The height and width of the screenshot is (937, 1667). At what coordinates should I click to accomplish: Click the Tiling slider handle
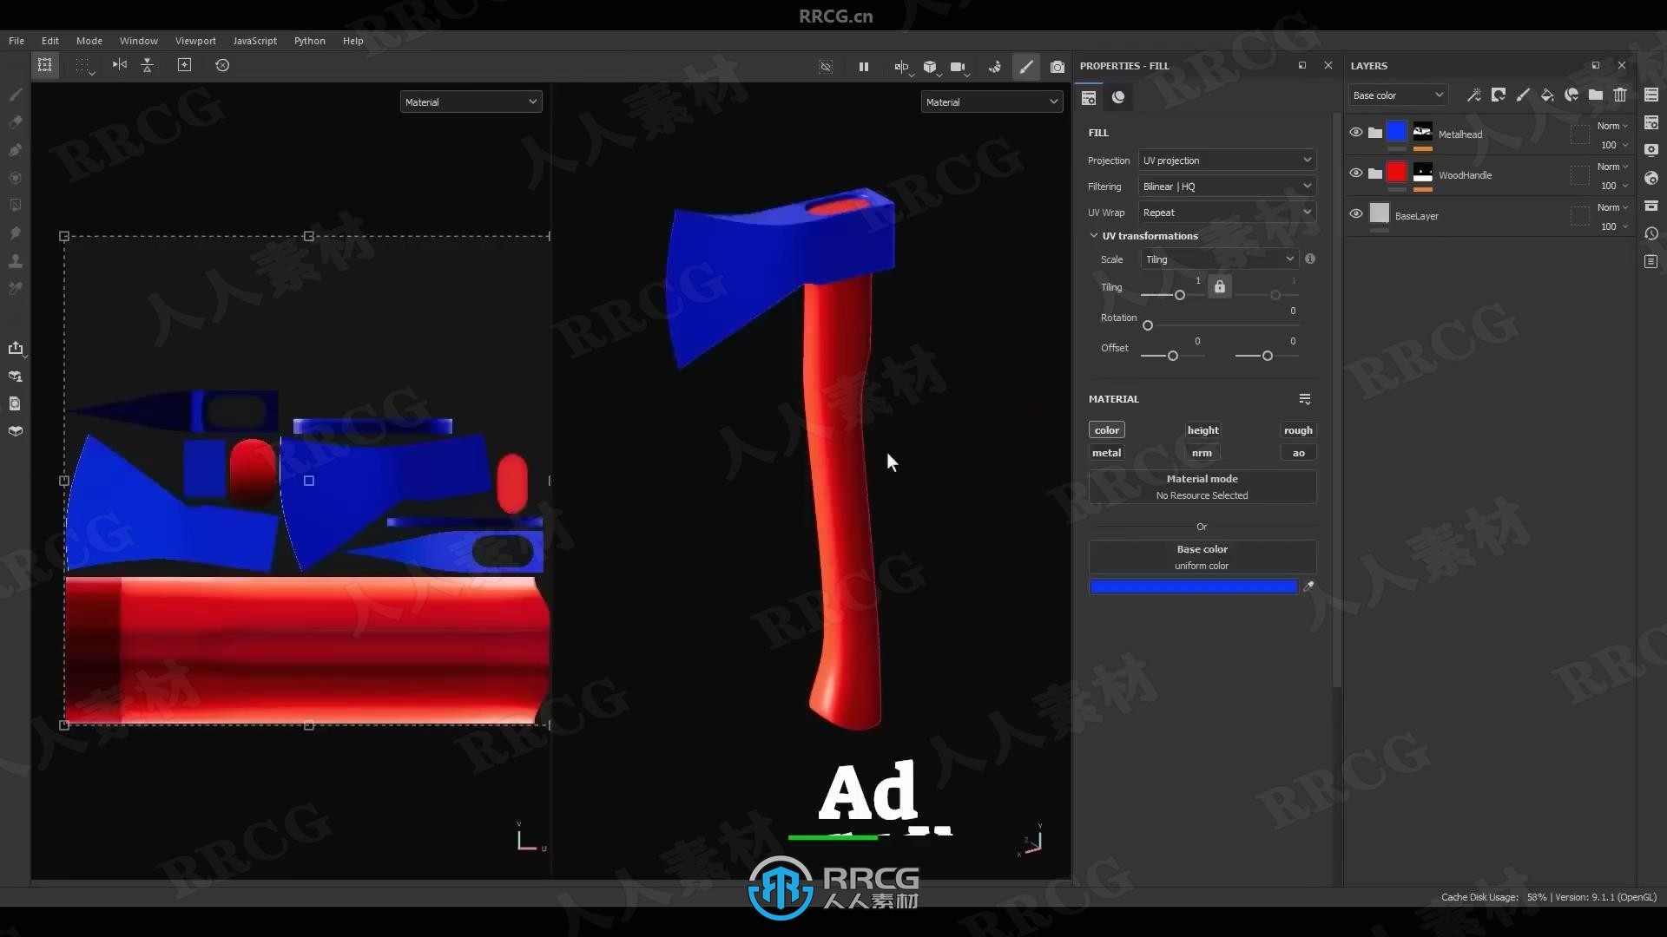[1180, 295]
